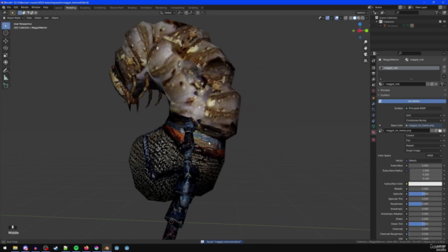
Task: Select the Cursor tool
Action: (6, 33)
